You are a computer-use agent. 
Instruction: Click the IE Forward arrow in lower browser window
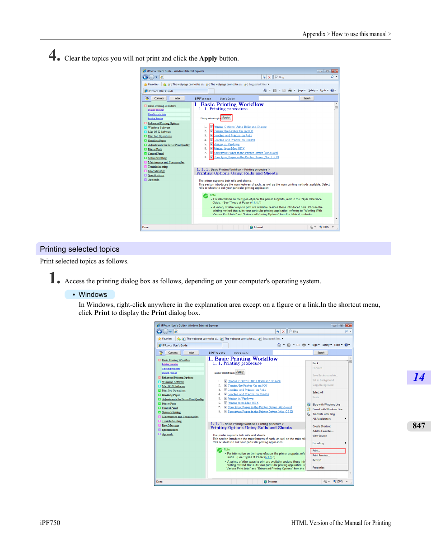pyautogui.click(x=165, y=332)
